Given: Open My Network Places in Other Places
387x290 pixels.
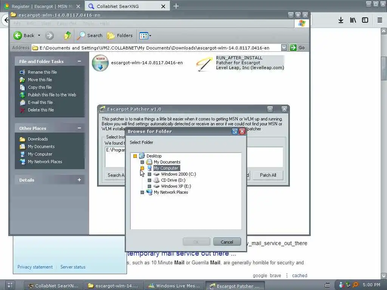Looking at the screenshot, I should point(45,162).
